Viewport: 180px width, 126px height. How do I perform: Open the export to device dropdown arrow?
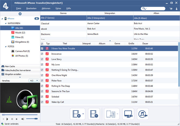[117, 114]
